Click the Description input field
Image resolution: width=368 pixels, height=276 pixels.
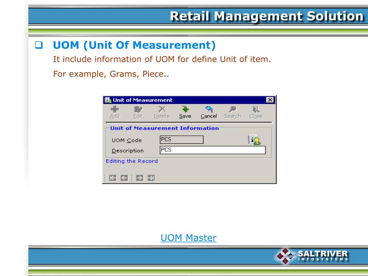[x=213, y=150]
